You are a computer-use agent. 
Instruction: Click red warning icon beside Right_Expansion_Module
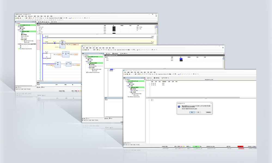[19, 44]
